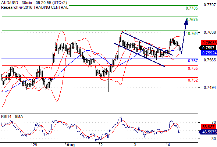
Task: Click the 0.7494 price axis value
Action: (210, 87)
